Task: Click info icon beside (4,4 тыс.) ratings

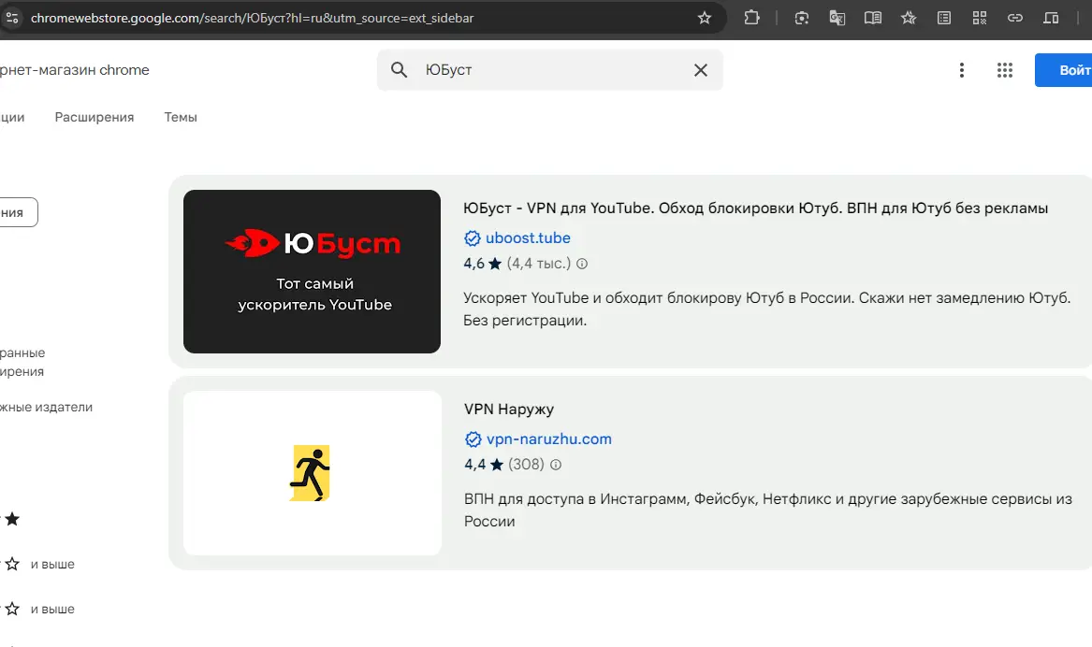Action: coord(582,264)
